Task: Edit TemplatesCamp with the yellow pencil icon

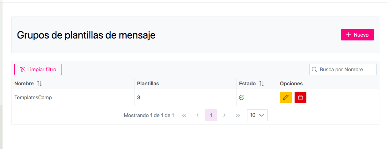Action: pos(286,97)
